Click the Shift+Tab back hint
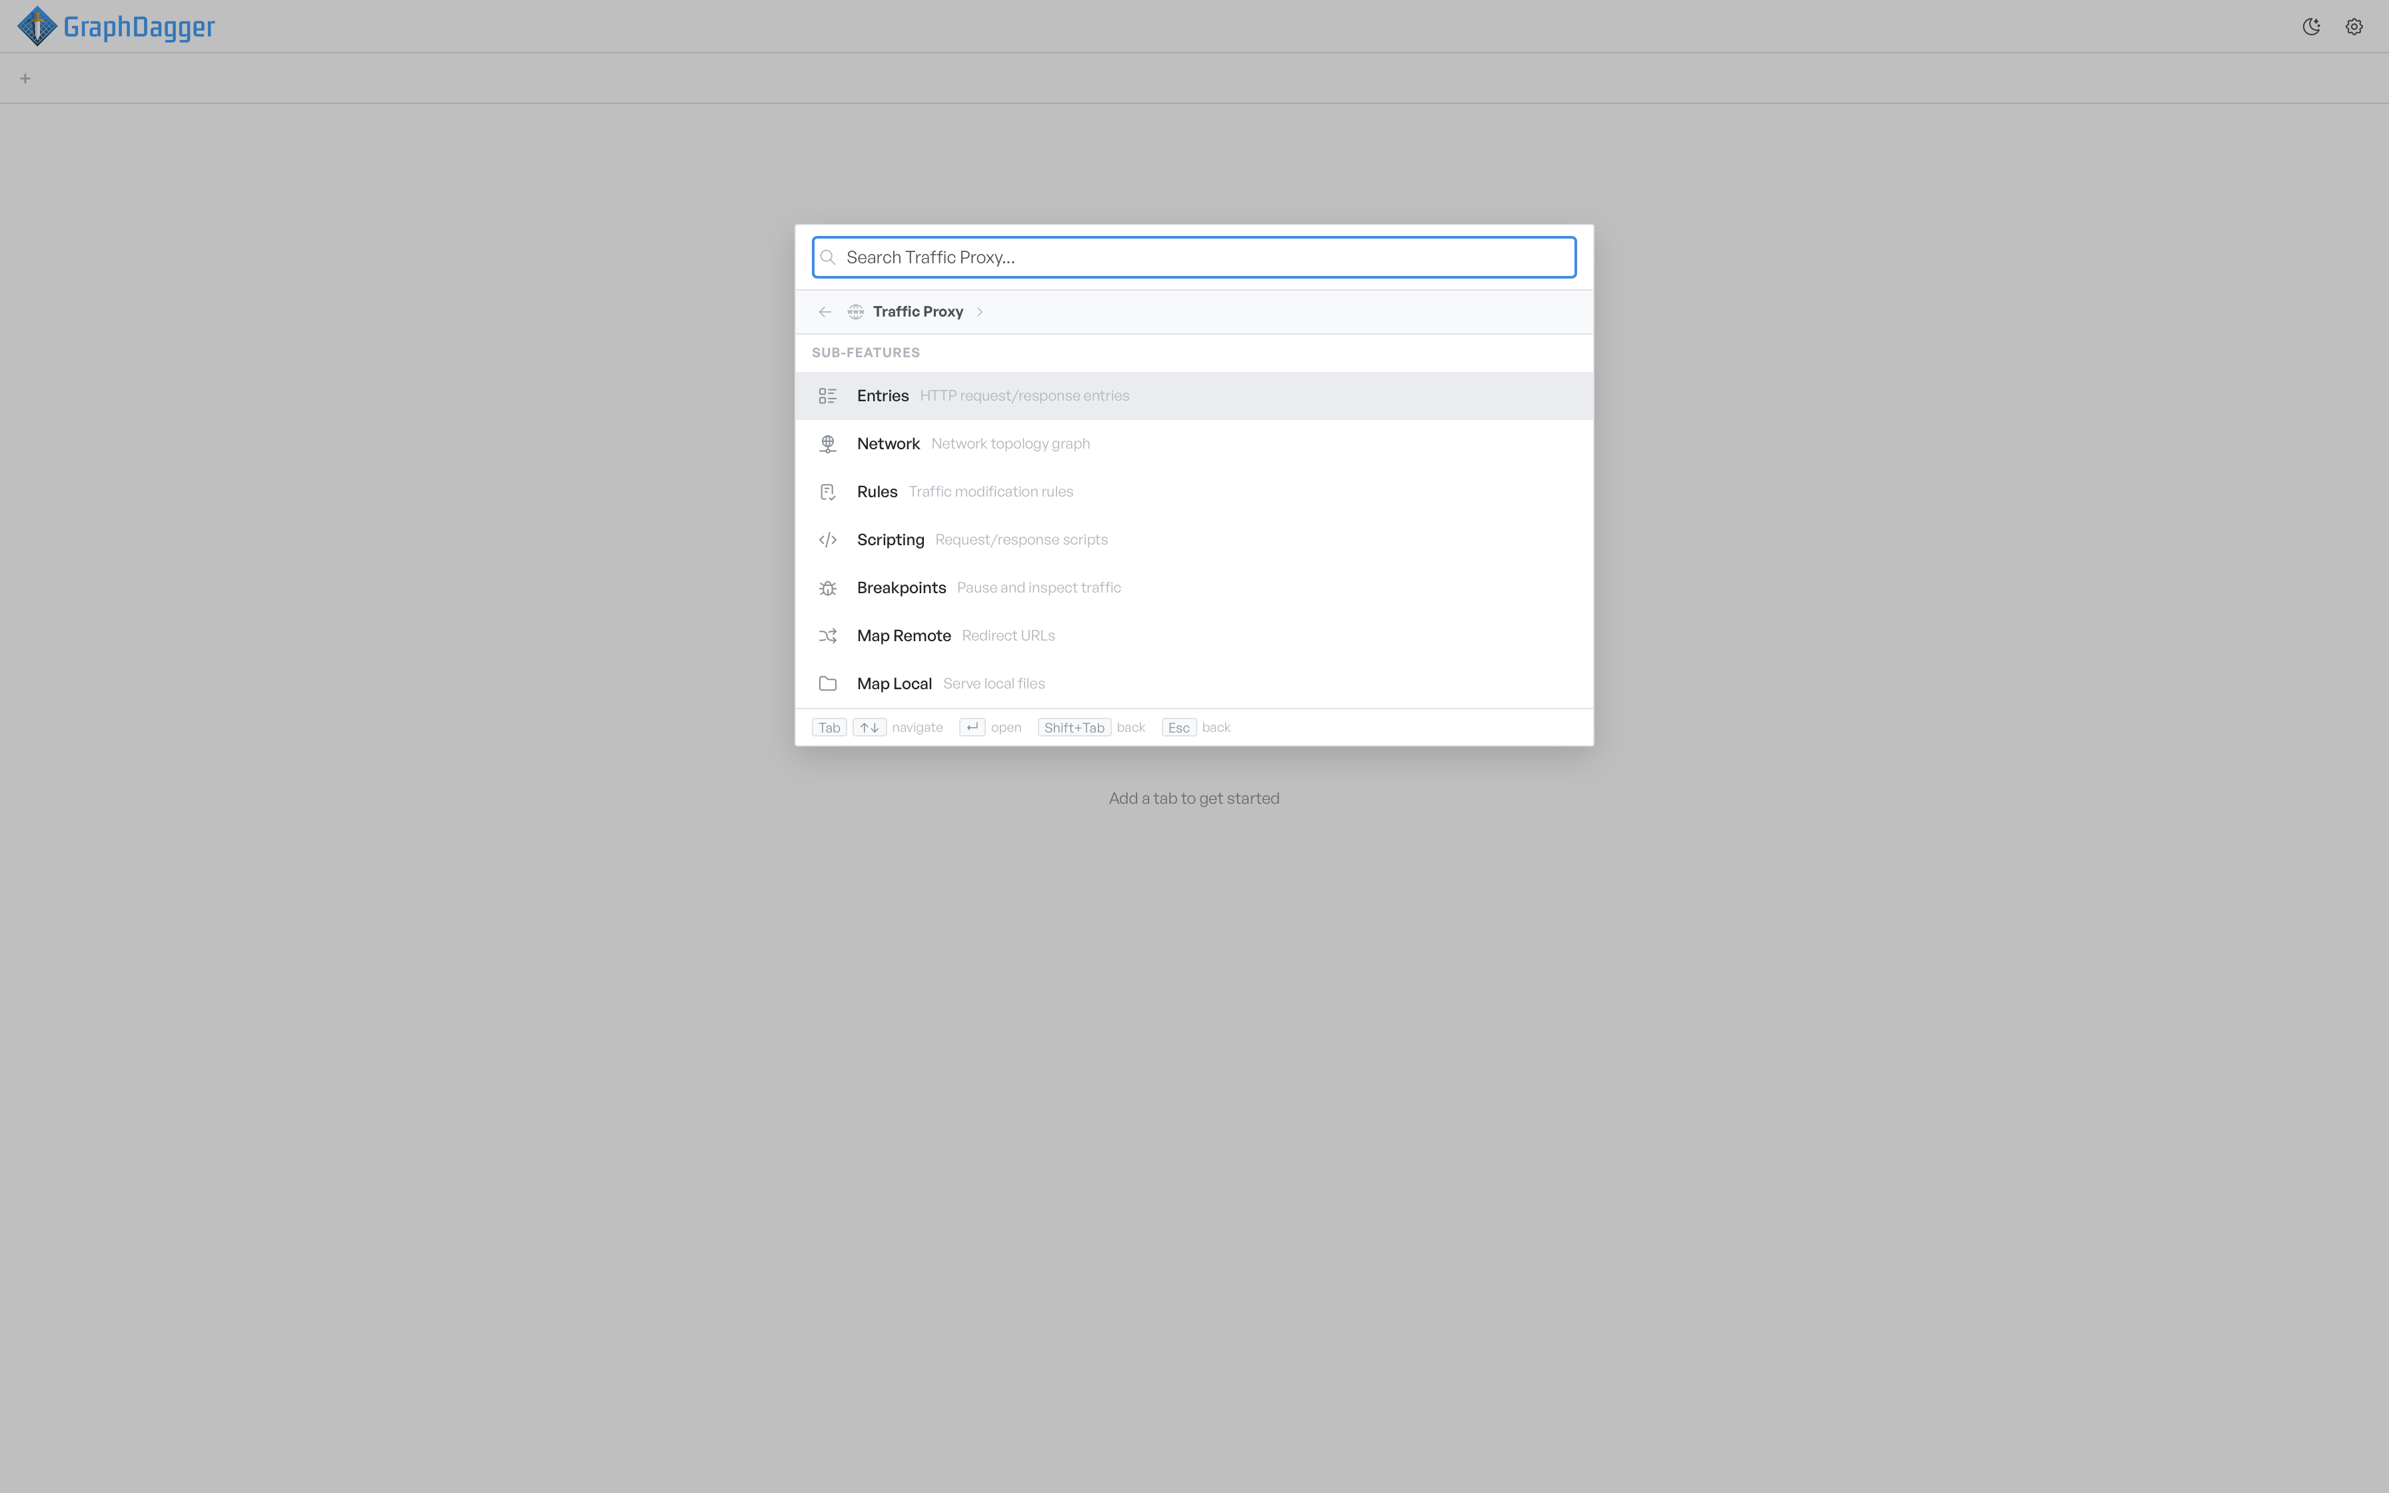Screen dimensions: 2389x1493 1074,728
